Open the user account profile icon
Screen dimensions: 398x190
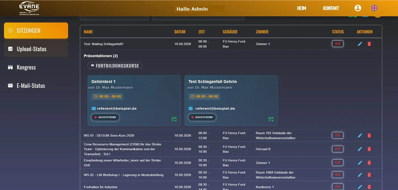point(358,8)
